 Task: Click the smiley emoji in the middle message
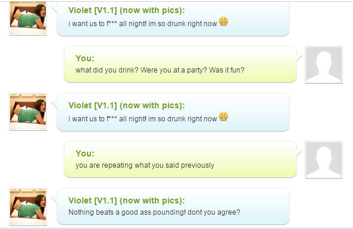pos(224,117)
